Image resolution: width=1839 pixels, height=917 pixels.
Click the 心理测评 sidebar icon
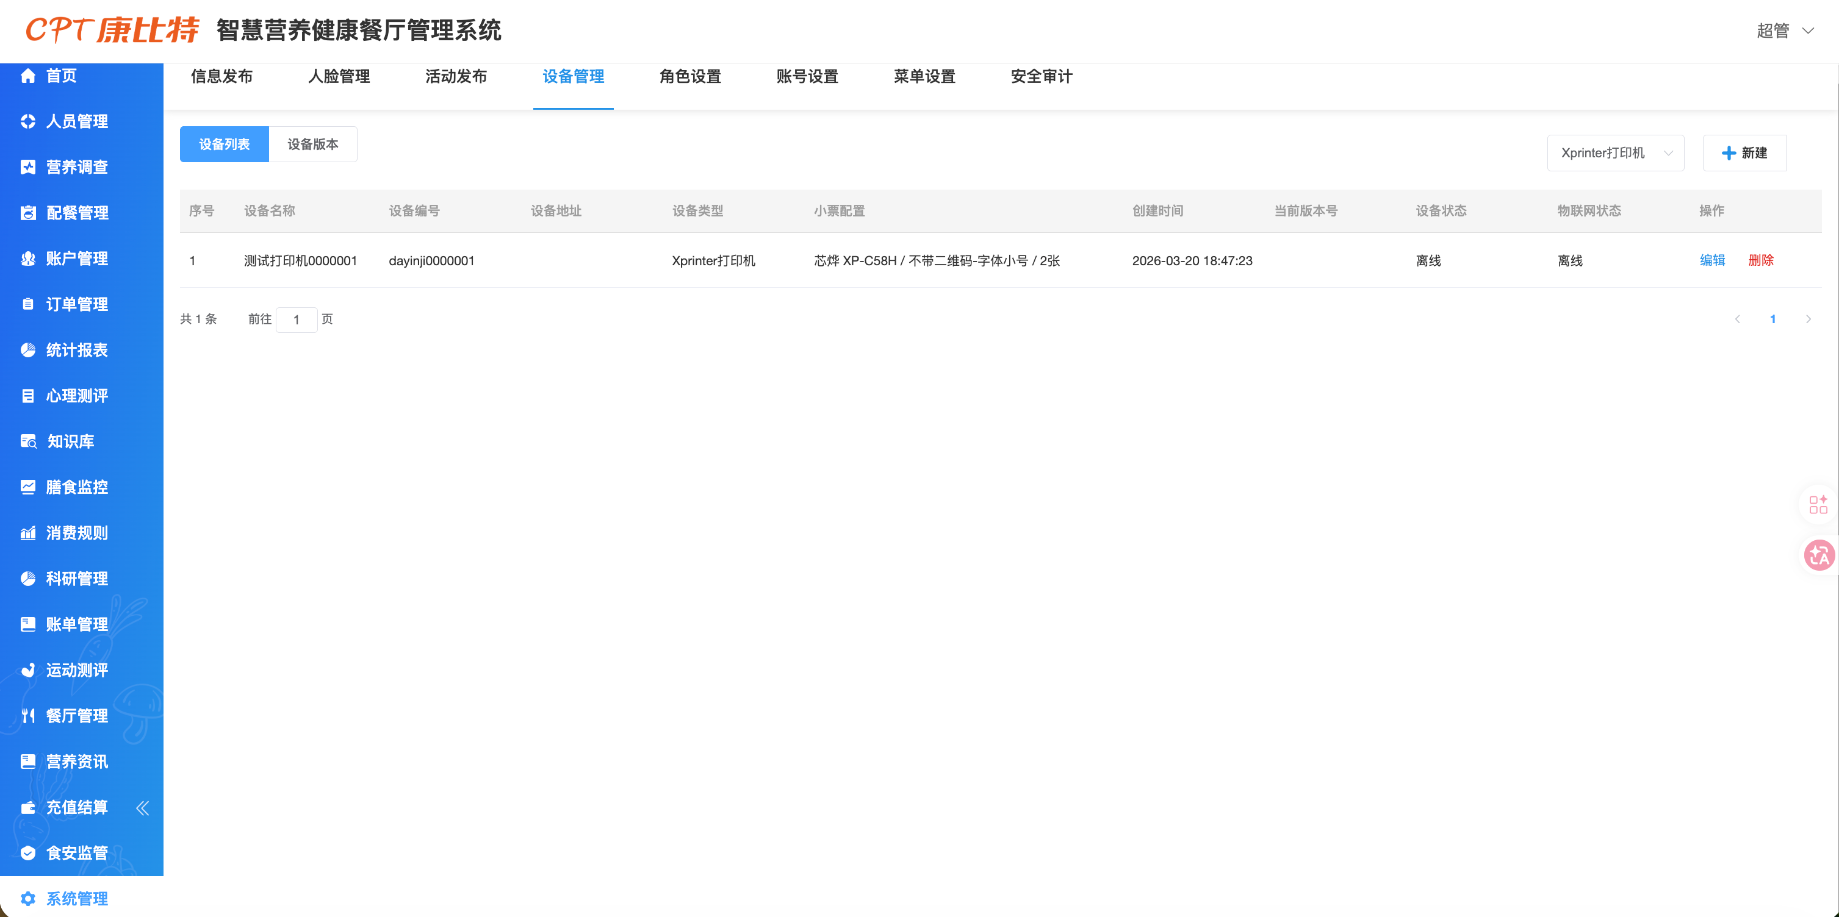click(28, 395)
